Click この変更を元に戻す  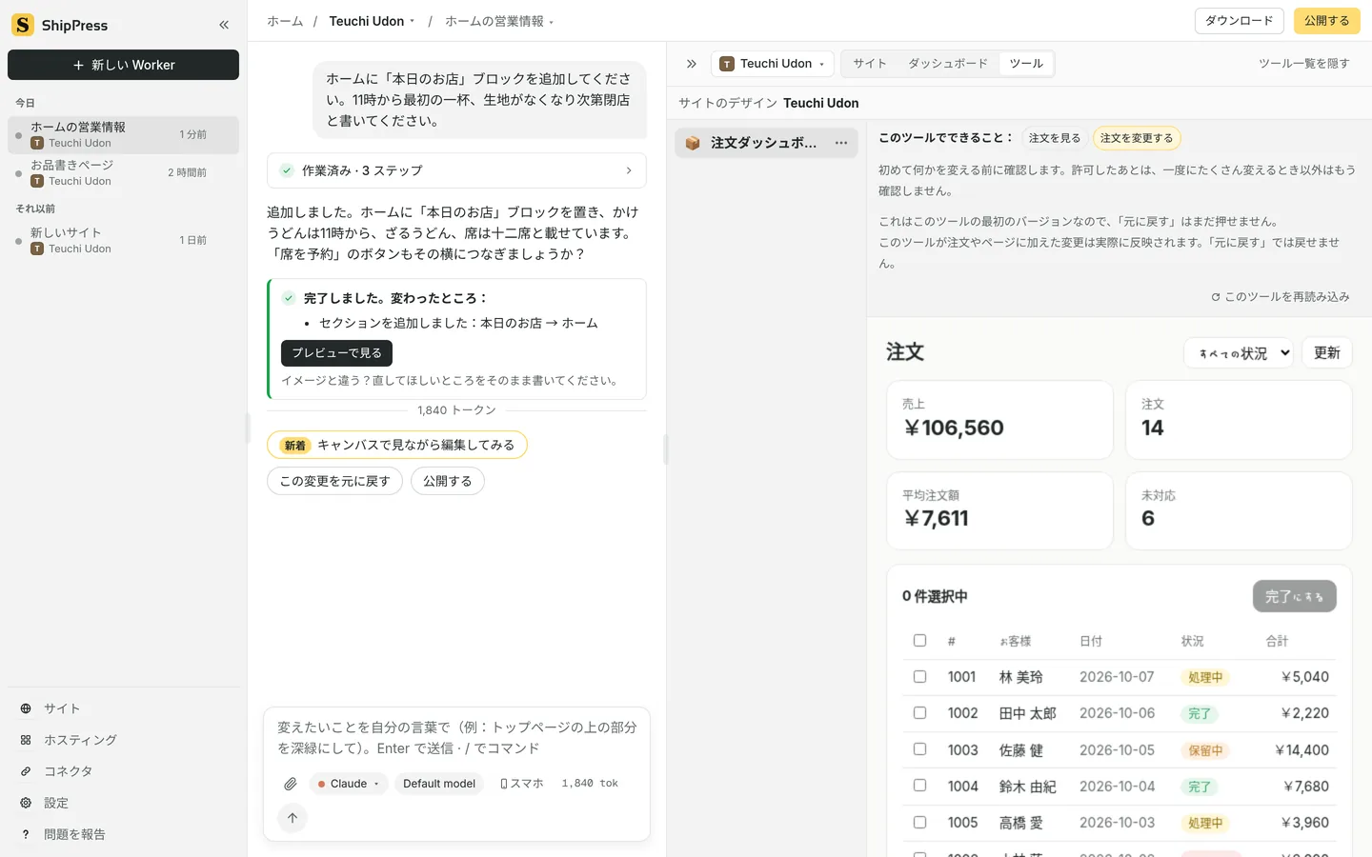(x=334, y=481)
